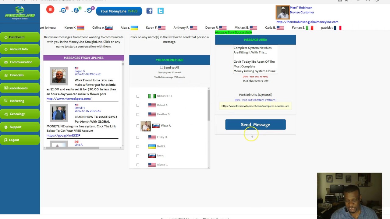The width and height of the screenshot is (390, 219).
Task: Click Logan G.'s profile photo
Action: pyautogui.click(x=59, y=75)
